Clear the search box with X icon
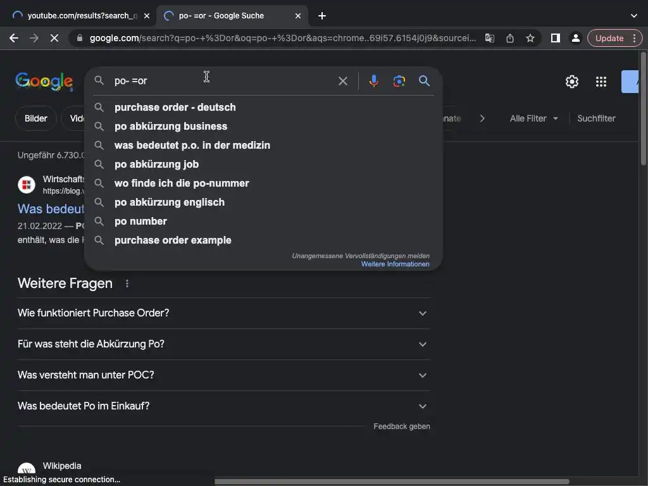The height and width of the screenshot is (486, 648). [342, 81]
